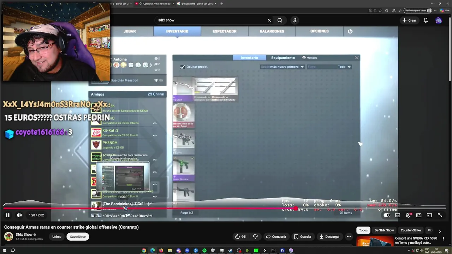Expand the Kit-Kat :3 friend row arrows

pyautogui.click(x=155, y=135)
